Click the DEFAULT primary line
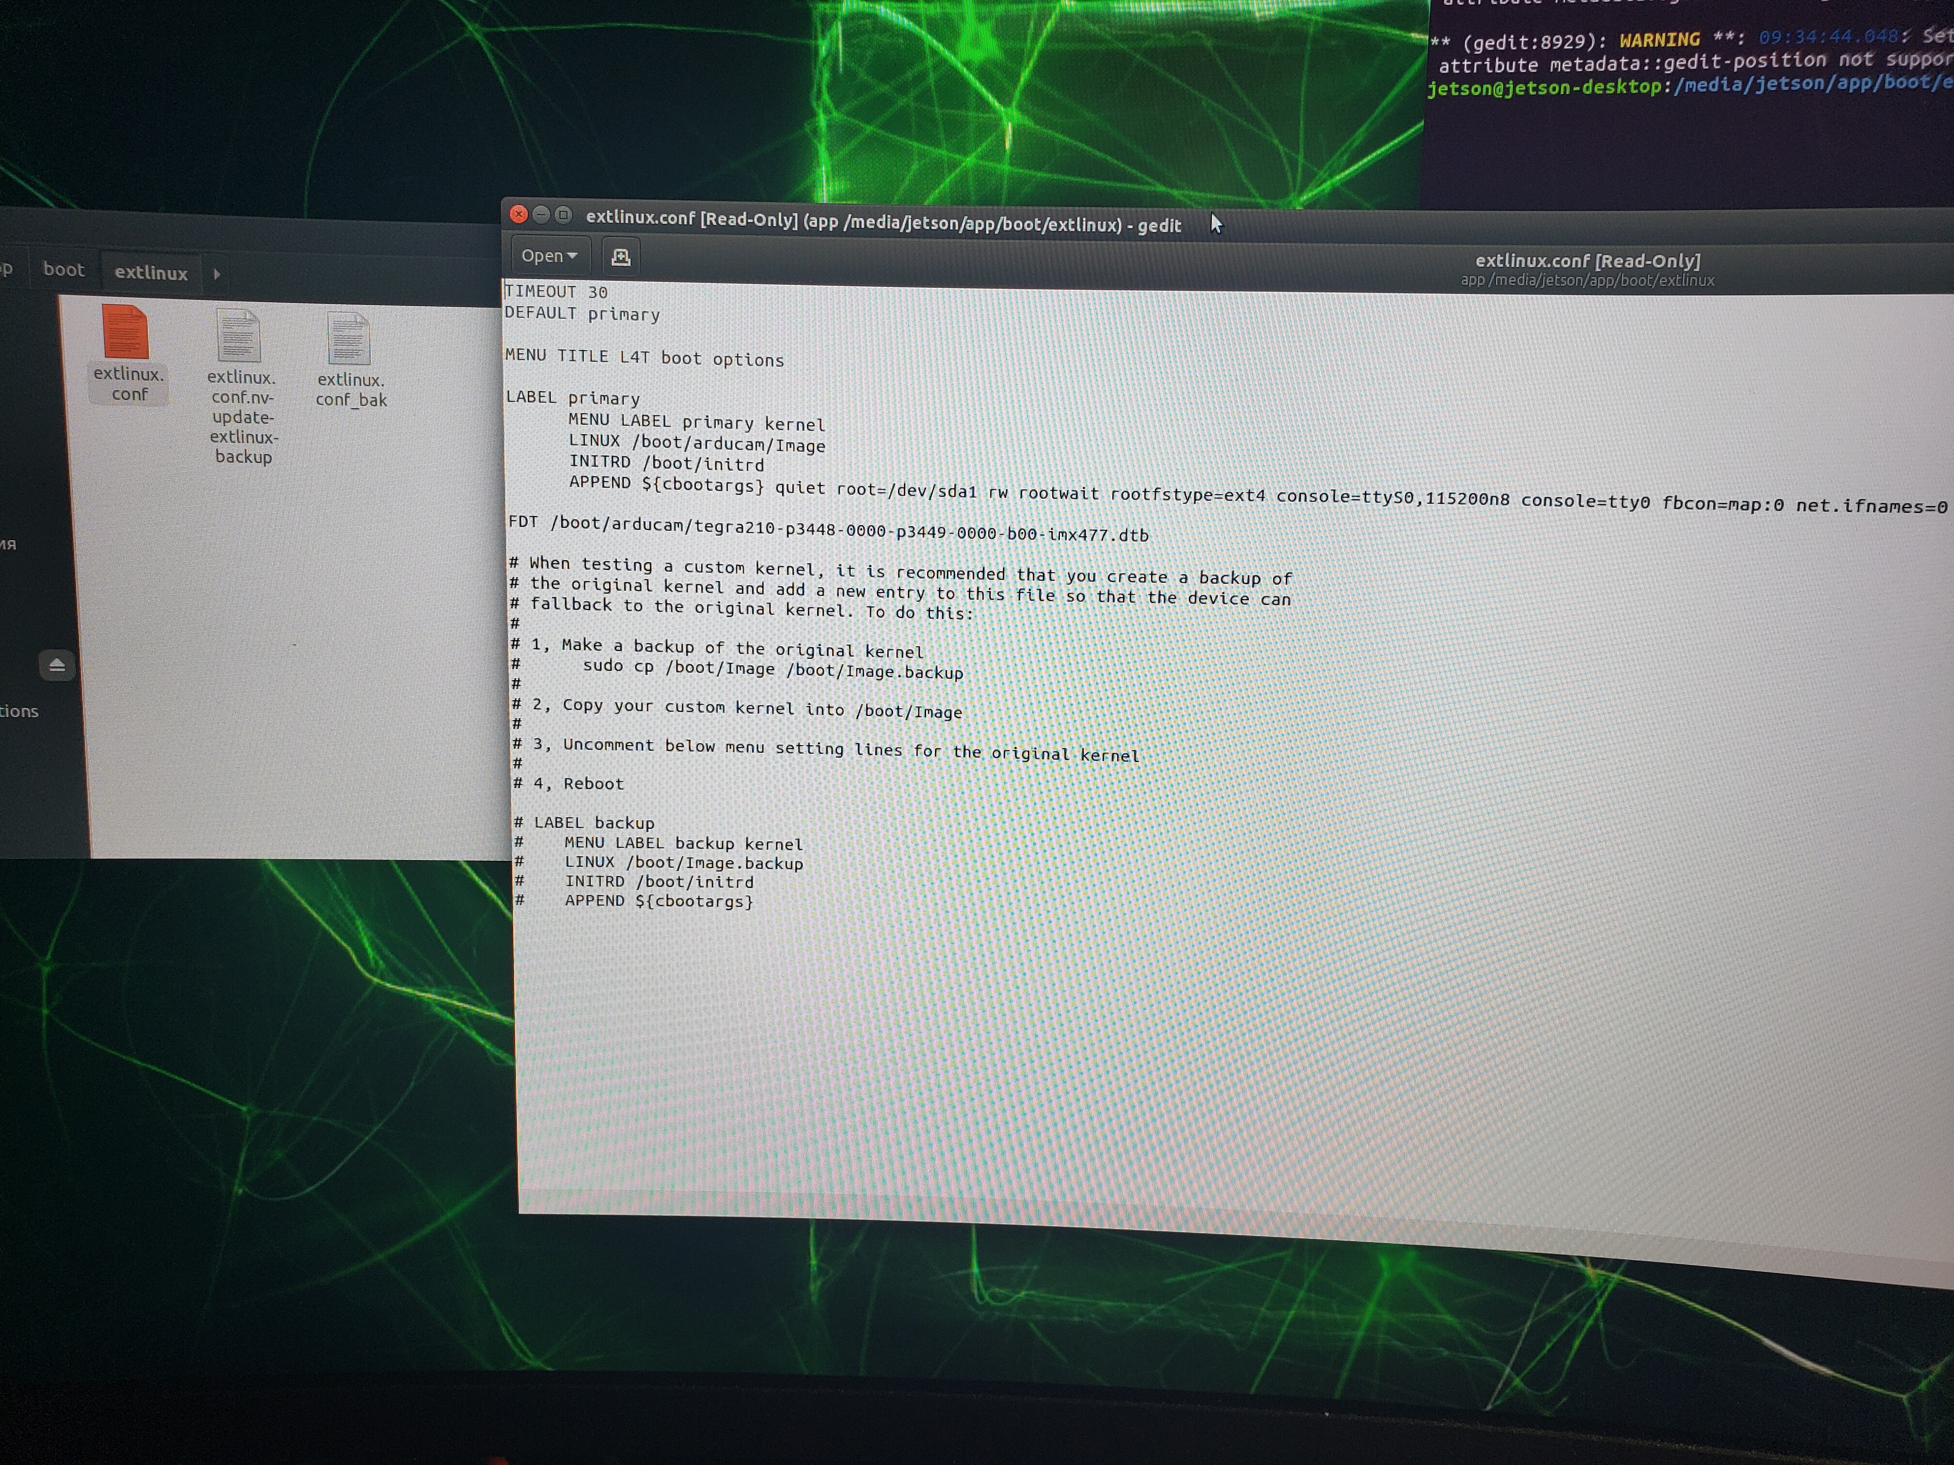Viewport: 1954px width, 1465px height. pyautogui.click(x=582, y=313)
